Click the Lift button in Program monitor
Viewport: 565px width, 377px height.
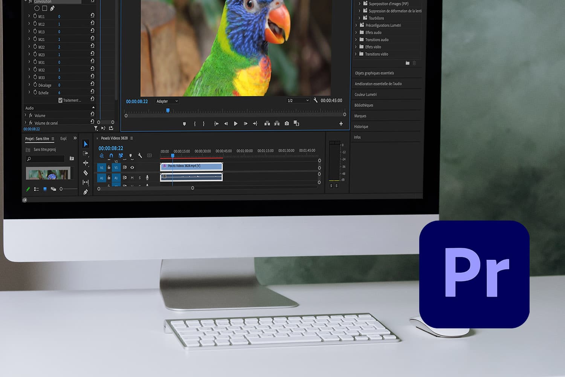click(x=267, y=123)
